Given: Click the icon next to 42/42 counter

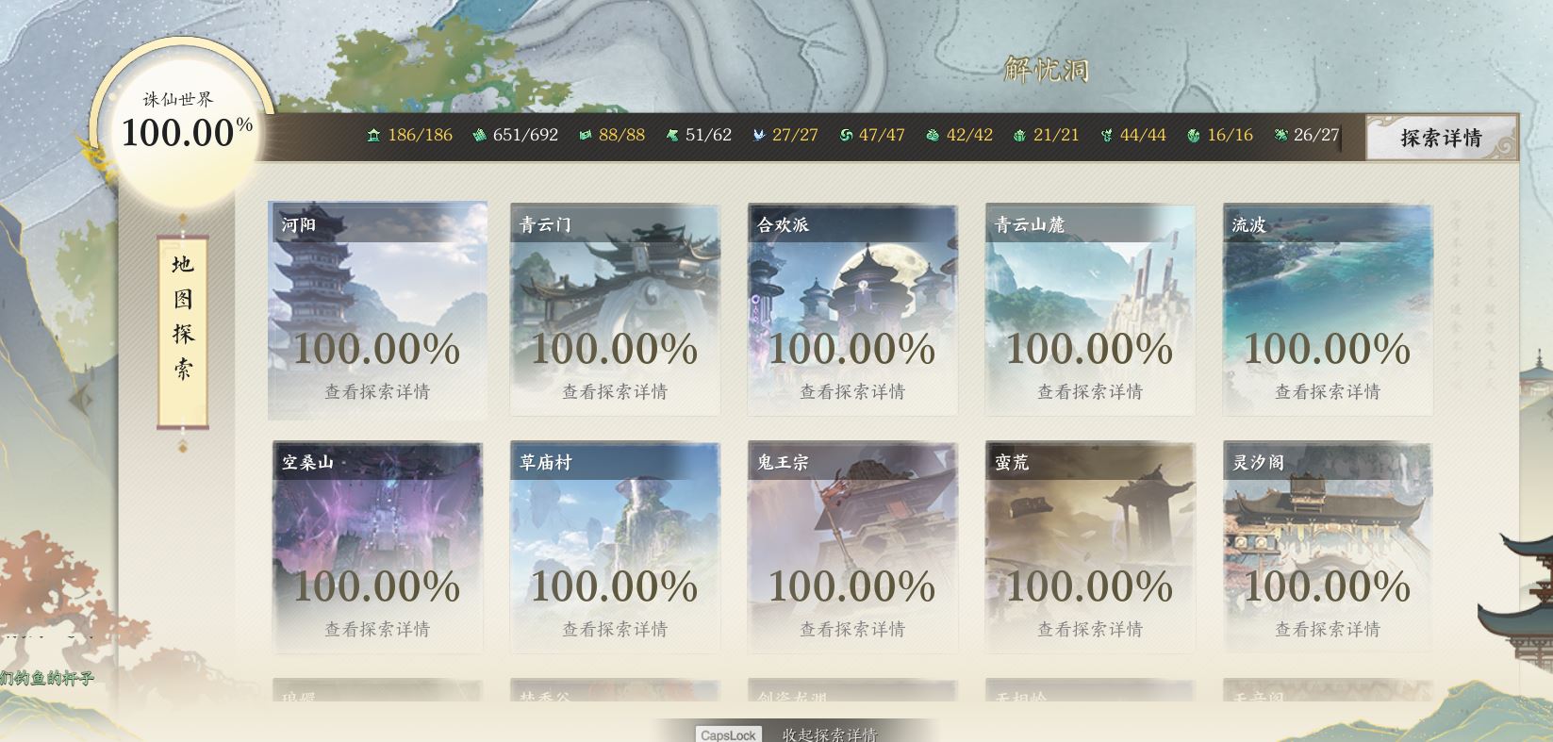Looking at the screenshot, I should [933, 136].
